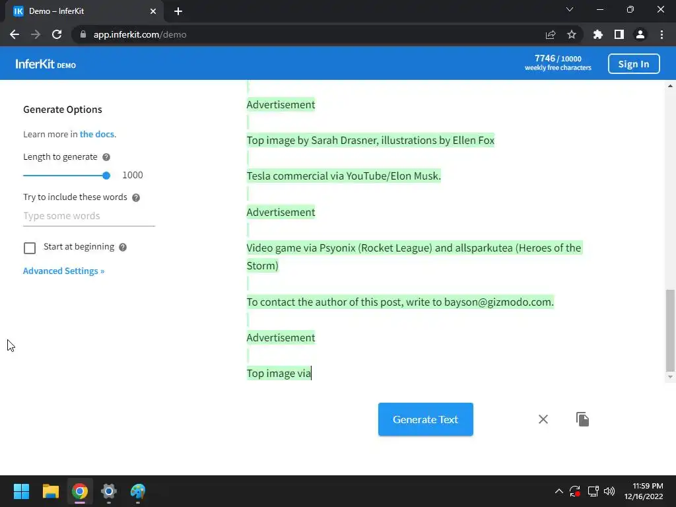
Task: Bookmark this tab with star icon
Action: pos(572,34)
